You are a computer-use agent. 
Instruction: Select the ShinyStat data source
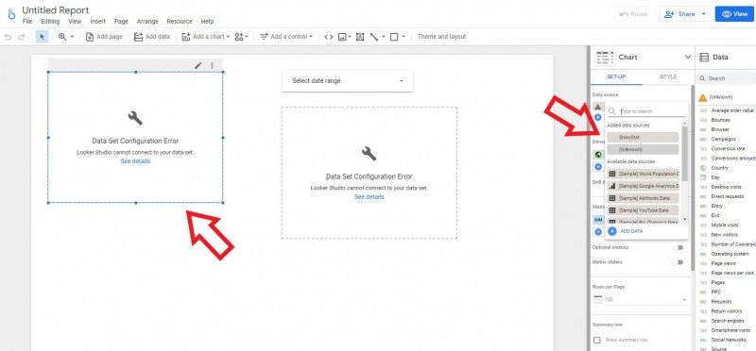pyautogui.click(x=643, y=137)
